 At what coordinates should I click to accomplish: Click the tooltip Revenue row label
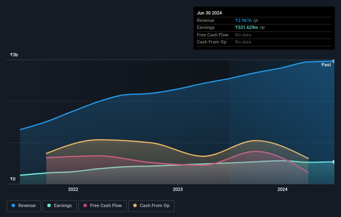tap(206, 20)
